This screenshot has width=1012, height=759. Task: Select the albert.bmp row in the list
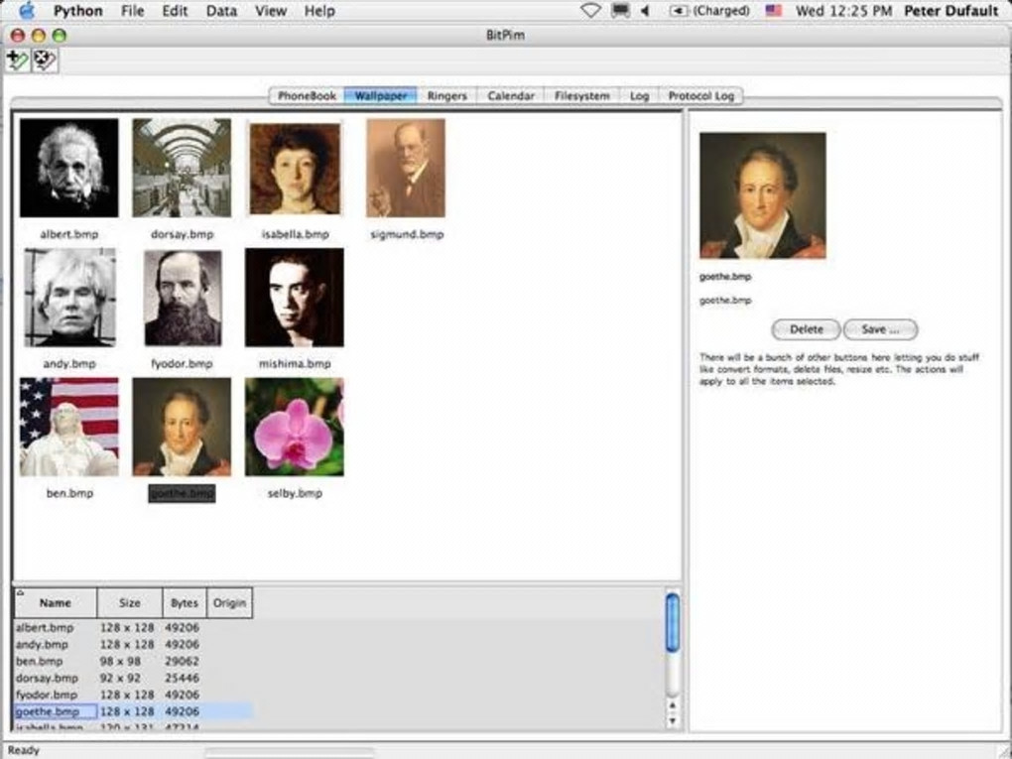click(133, 627)
